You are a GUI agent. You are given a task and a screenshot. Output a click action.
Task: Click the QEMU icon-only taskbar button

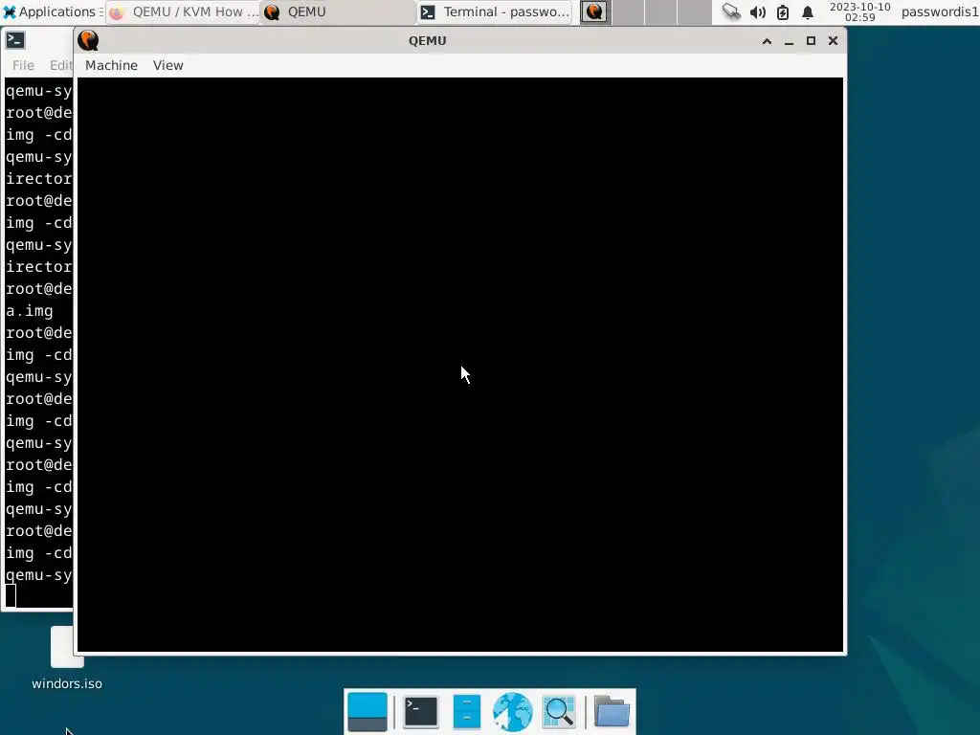tap(593, 11)
